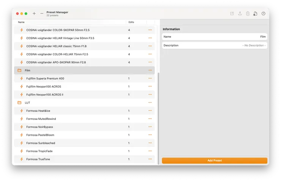Open more options for Formosa NoirBypass

tap(150, 127)
